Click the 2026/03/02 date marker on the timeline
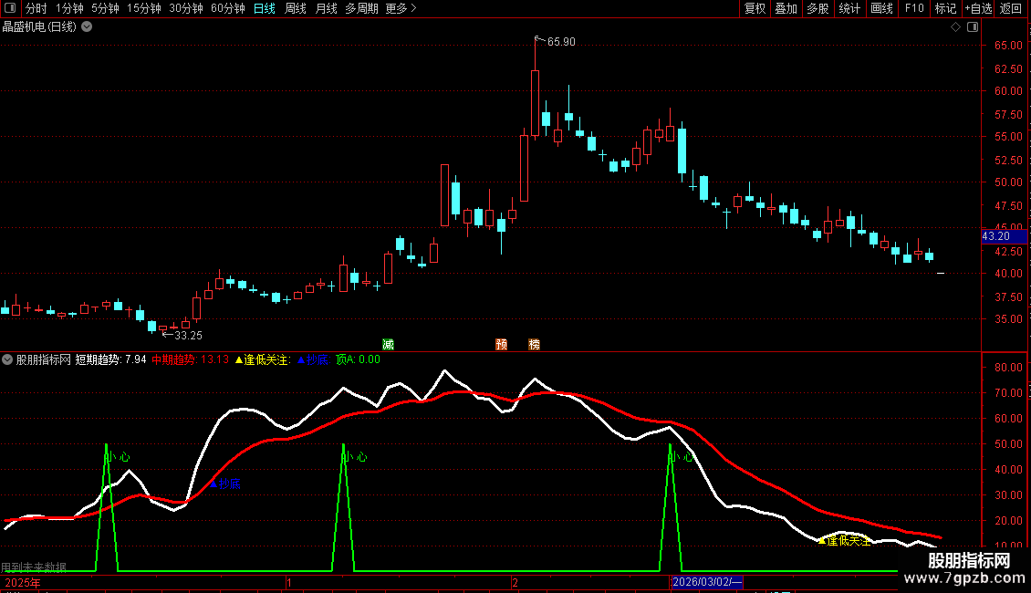This screenshot has width=1031, height=593. [707, 582]
